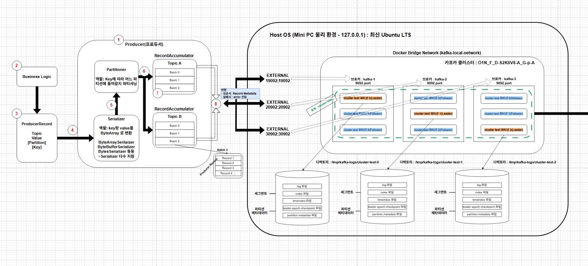
Task: Select the ProducerRecord box
Action: (37, 138)
